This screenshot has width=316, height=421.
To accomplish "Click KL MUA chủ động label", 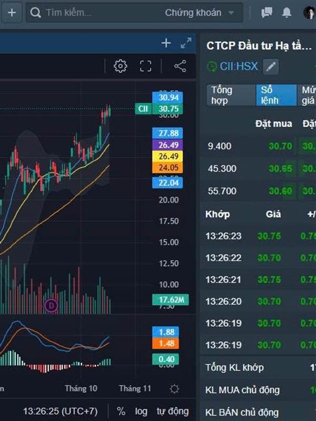I will (242, 390).
